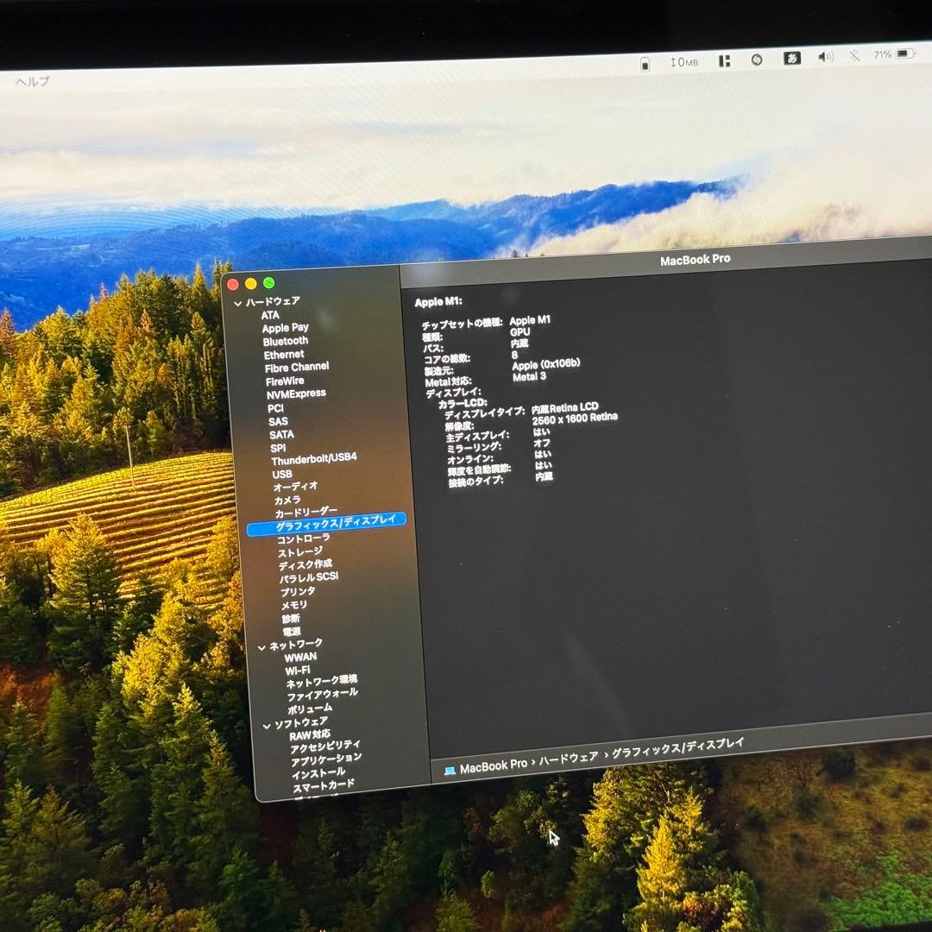Select インストール in the sidebar
Screen dimensions: 932x932
coord(318,773)
